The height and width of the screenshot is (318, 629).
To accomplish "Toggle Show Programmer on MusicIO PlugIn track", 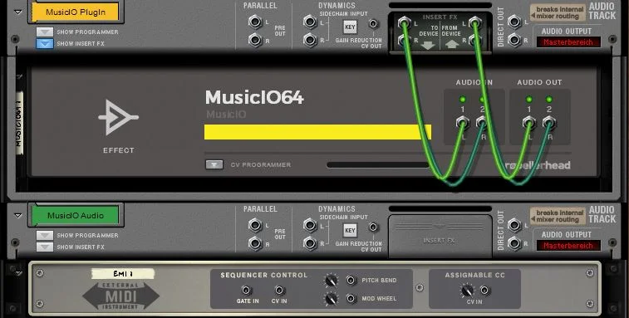I will tap(45, 32).
